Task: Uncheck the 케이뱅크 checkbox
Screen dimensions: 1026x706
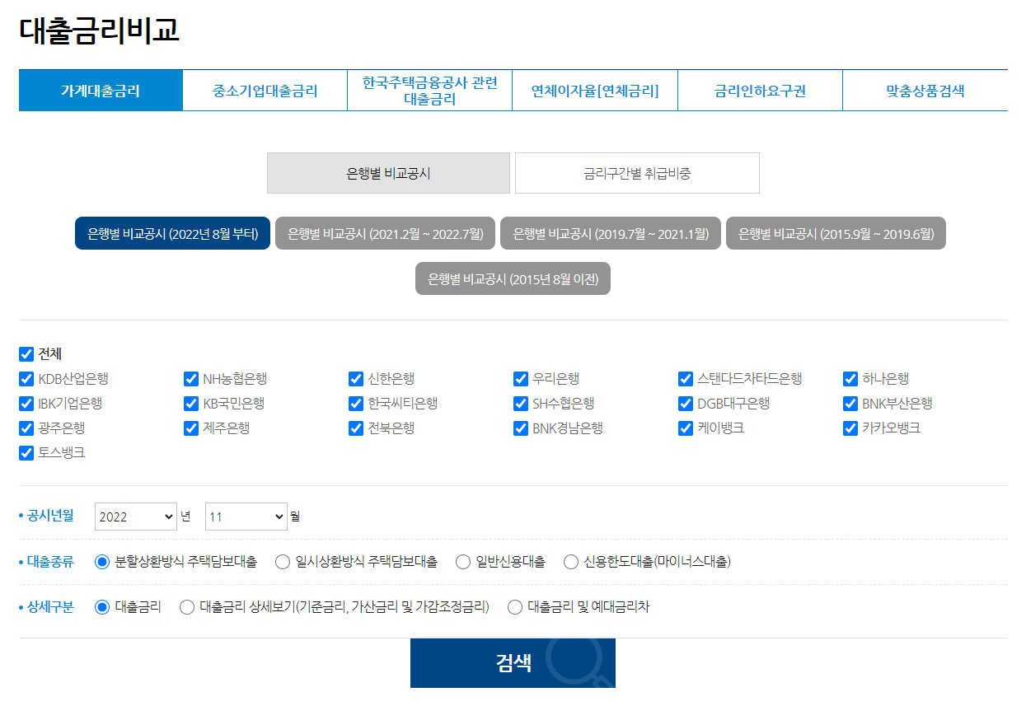Action: [685, 428]
